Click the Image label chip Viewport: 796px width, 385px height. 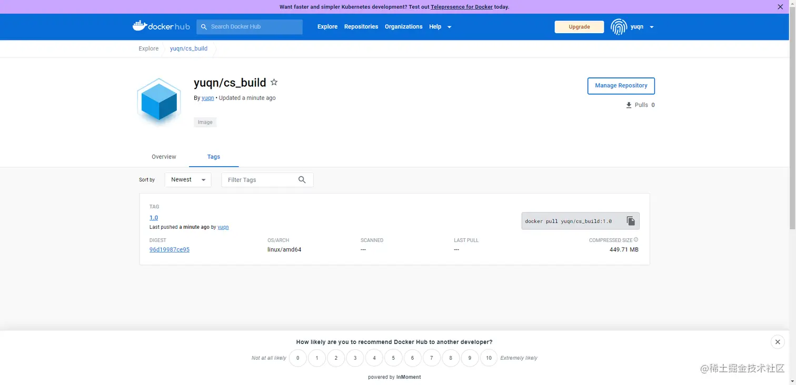(205, 122)
